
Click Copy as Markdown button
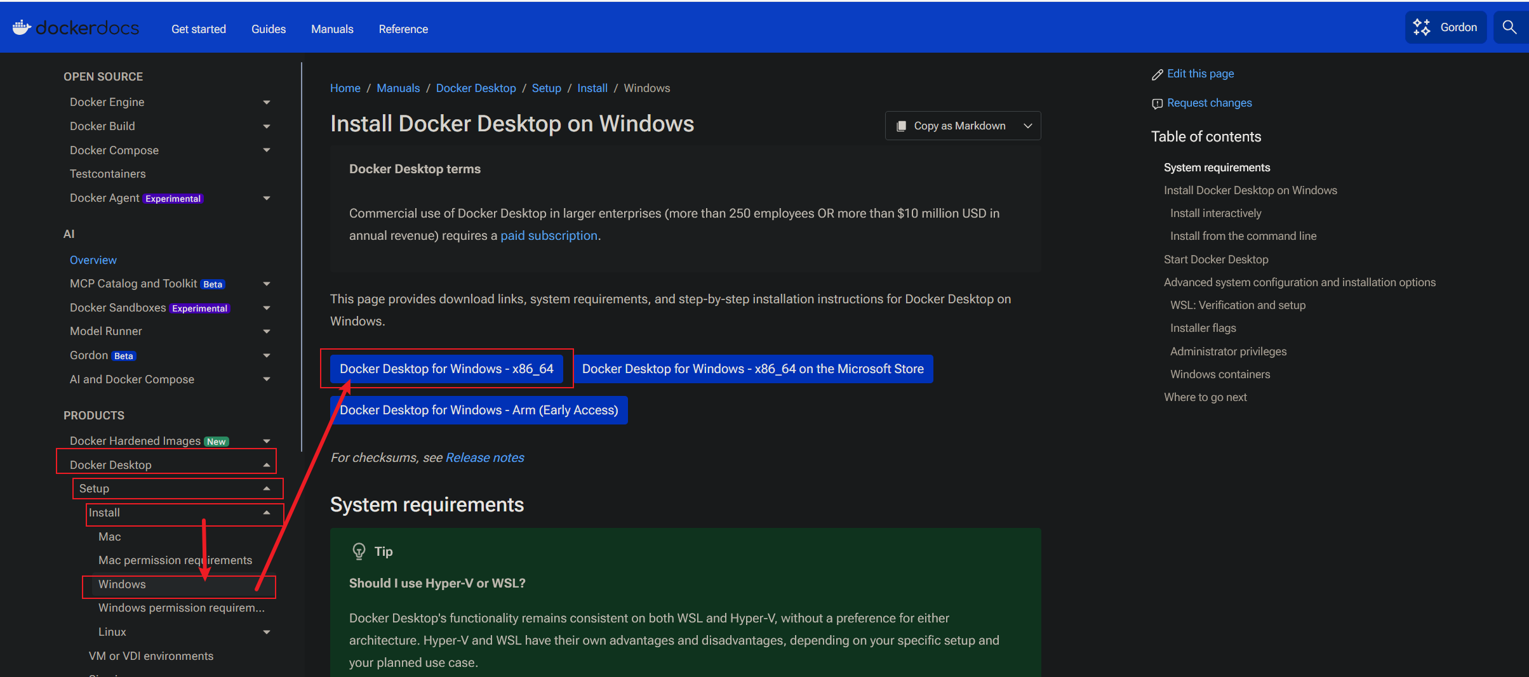(951, 126)
